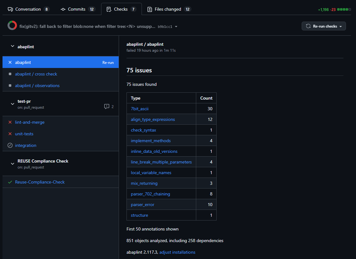The image size is (356, 259).
Task: Click the square status icon for cross check
Action: pyautogui.click(x=10, y=74)
